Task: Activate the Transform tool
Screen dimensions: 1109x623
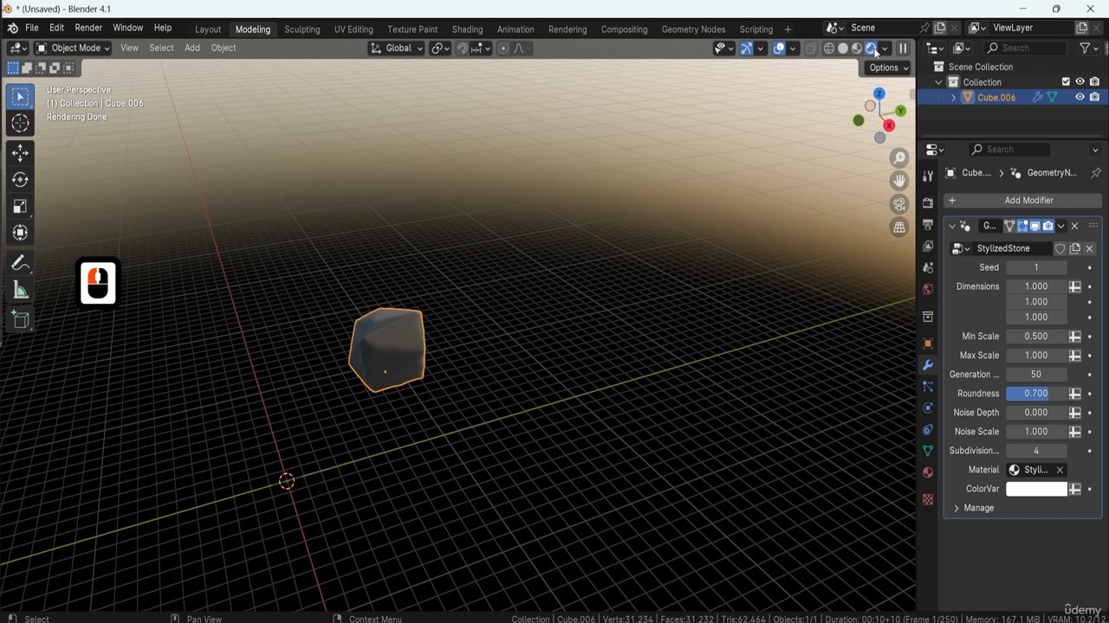Action: click(20, 233)
